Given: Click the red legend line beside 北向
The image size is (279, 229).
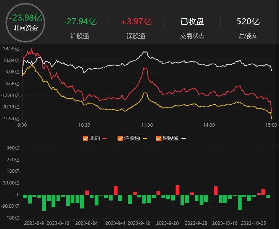Looking at the screenshot, I should pos(104,138).
